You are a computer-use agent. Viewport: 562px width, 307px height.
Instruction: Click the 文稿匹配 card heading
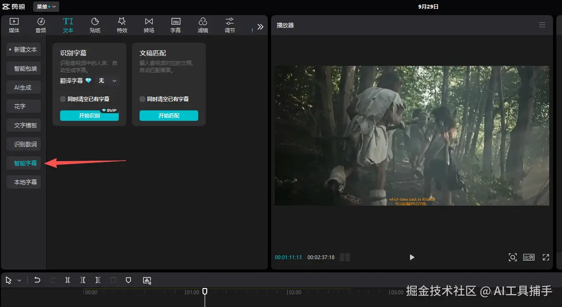click(x=153, y=53)
